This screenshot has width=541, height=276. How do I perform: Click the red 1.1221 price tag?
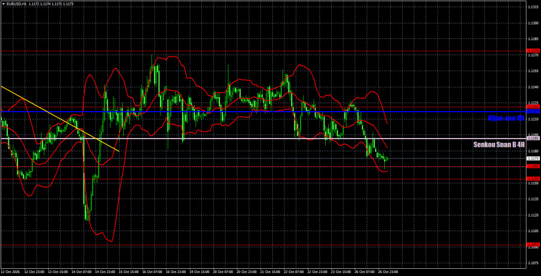[x=533, y=107]
